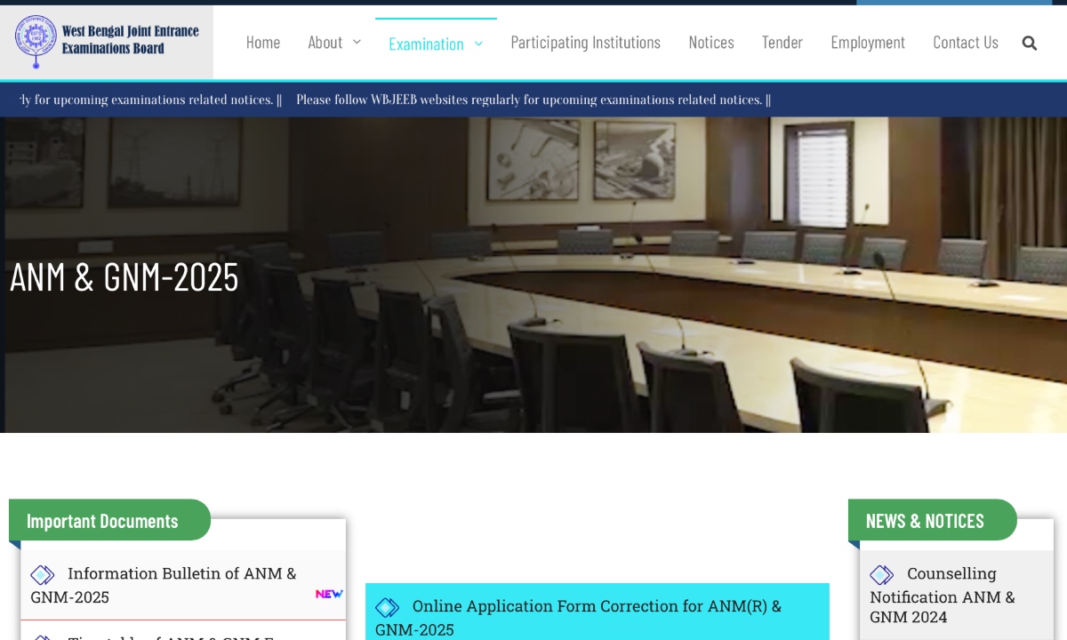Open Counselling Notification ANM & GNM 2024
The height and width of the screenshot is (640, 1067).
pyautogui.click(x=942, y=596)
